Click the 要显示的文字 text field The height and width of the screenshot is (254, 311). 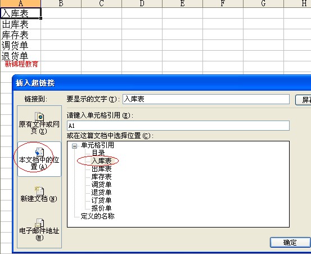click(206, 99)
